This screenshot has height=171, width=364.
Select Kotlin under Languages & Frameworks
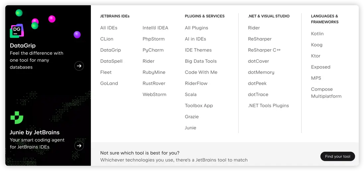317,34
